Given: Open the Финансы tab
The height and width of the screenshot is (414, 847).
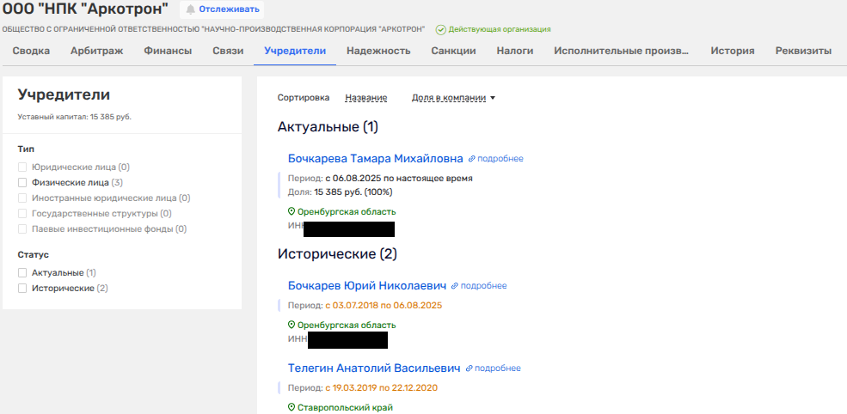Looking at the screenshot, I should (x=168, y=51).
